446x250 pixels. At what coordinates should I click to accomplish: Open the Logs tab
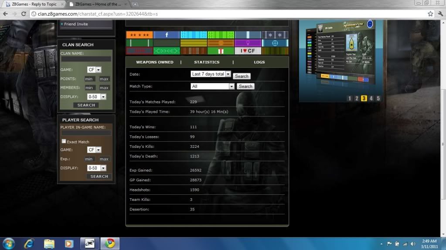point(259,62)
